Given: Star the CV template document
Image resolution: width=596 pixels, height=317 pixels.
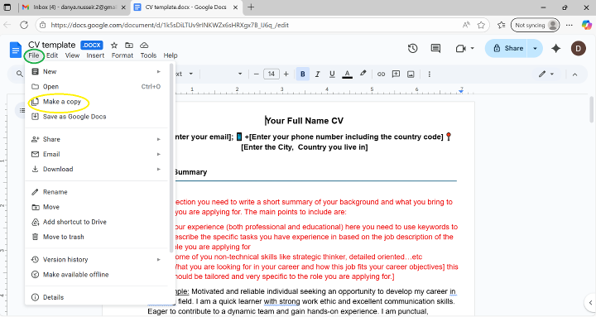Looking at the screenshot, I should pos(114,46).
